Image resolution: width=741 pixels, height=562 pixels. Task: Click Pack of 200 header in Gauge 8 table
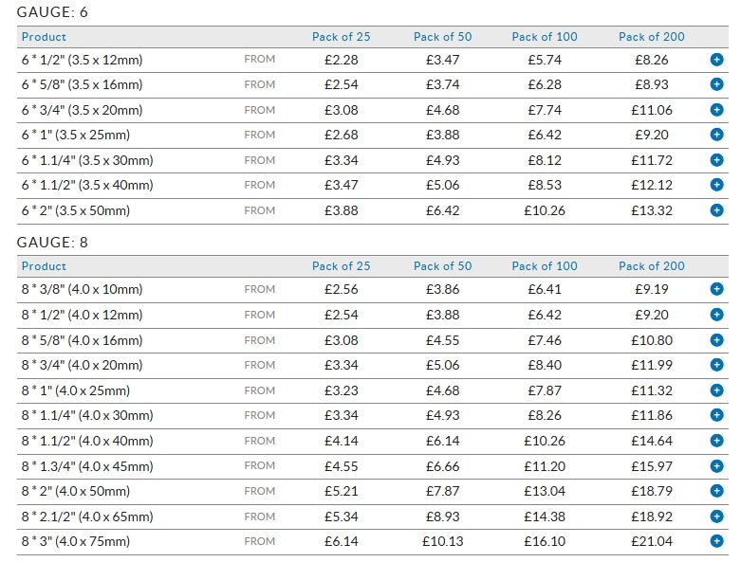pyautogui.click(x=651, y=266)
